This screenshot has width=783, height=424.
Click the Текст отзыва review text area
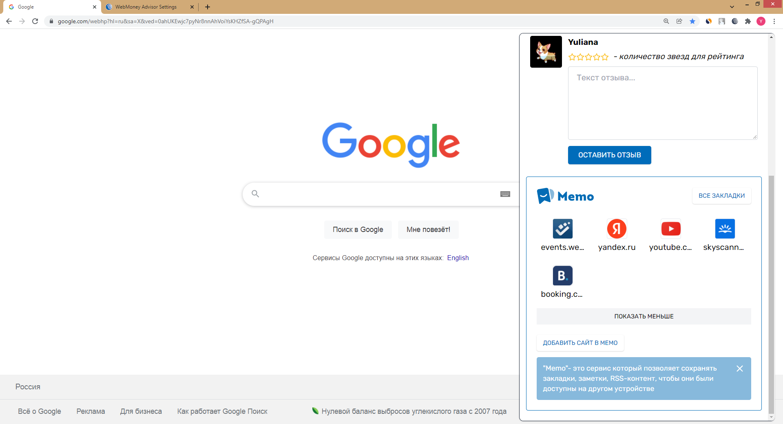tap(663, 103)
